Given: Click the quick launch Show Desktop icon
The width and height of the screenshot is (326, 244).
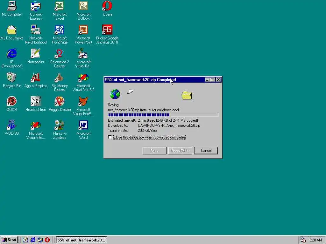Looking at the screenshot, I should pyautogui.click(x=25, y=240).
